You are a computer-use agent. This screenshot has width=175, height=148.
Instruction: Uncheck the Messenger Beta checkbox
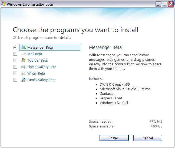click(x=15, y=47)
